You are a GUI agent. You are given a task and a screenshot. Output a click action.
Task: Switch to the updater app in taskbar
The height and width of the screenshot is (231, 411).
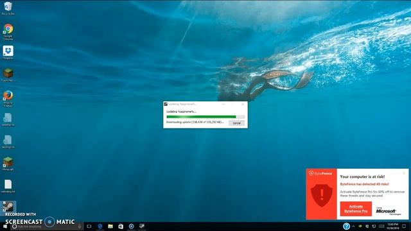click(142, 227)
